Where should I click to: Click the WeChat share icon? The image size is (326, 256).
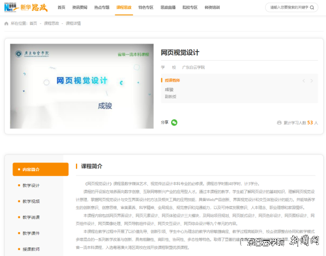(174, 122)
